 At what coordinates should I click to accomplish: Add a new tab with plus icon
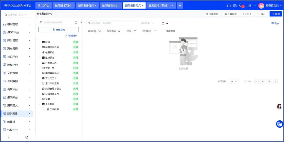pyautogui.click(x=180, y=6)
